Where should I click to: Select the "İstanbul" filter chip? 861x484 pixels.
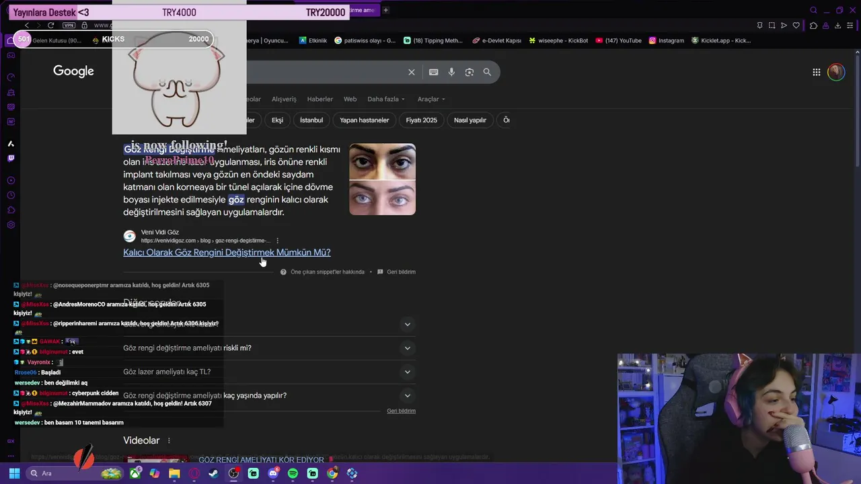[x=311, y=120]
